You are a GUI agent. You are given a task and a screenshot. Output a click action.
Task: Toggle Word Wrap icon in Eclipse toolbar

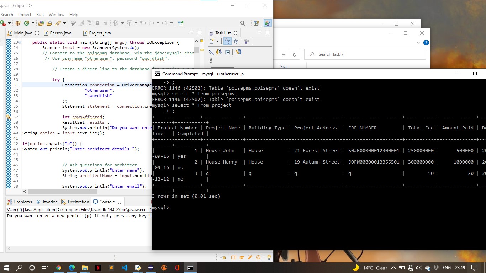[89, 23]
